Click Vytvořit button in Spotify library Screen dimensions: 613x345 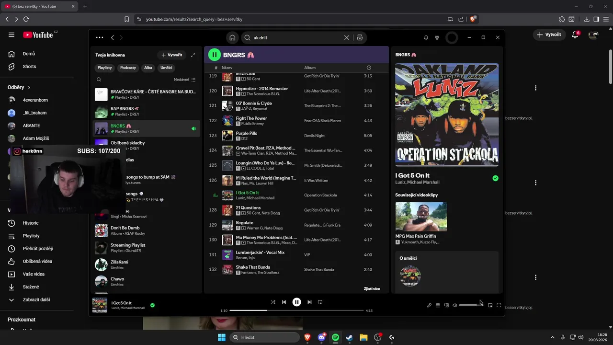(171, 55)
